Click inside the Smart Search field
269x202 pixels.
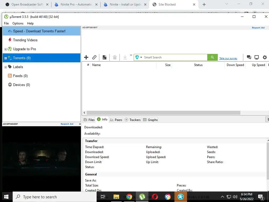(175, 57)
